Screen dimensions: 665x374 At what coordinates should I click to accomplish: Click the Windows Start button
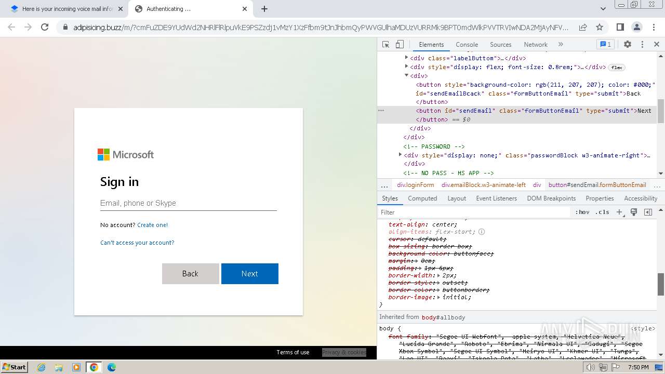tap(15, 367)
